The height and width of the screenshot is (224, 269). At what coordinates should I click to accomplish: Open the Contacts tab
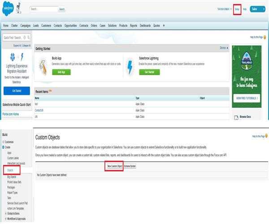[x=58, y=26]
